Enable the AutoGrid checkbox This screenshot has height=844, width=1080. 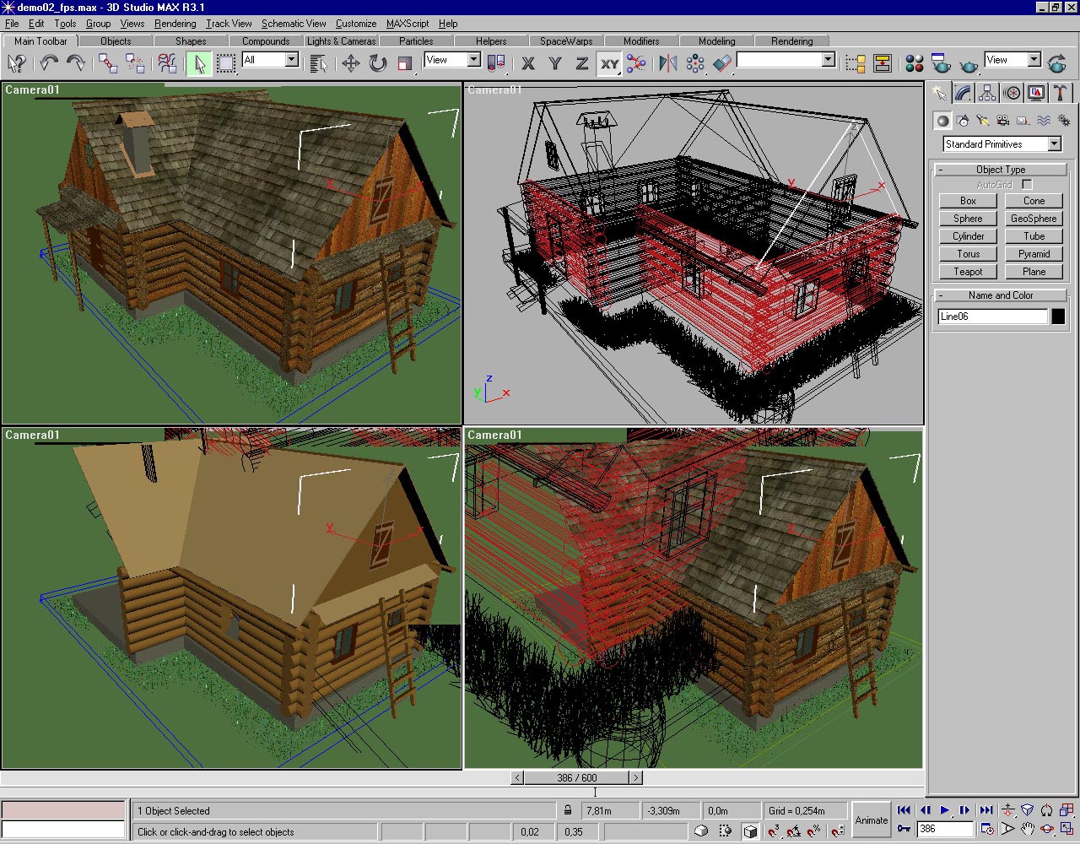1027,184
